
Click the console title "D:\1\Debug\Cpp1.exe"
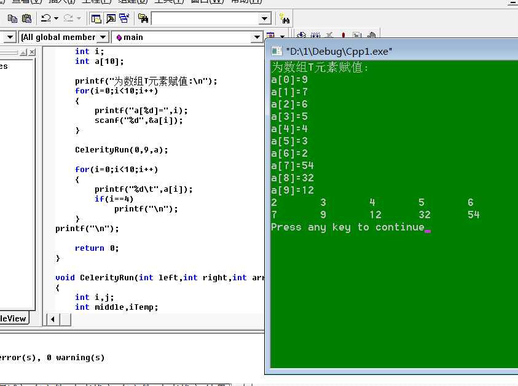[339, 51]
